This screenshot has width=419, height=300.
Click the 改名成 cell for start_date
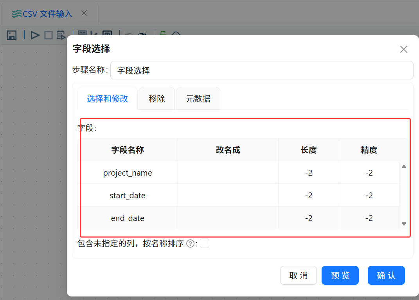(x=228, y=195)
